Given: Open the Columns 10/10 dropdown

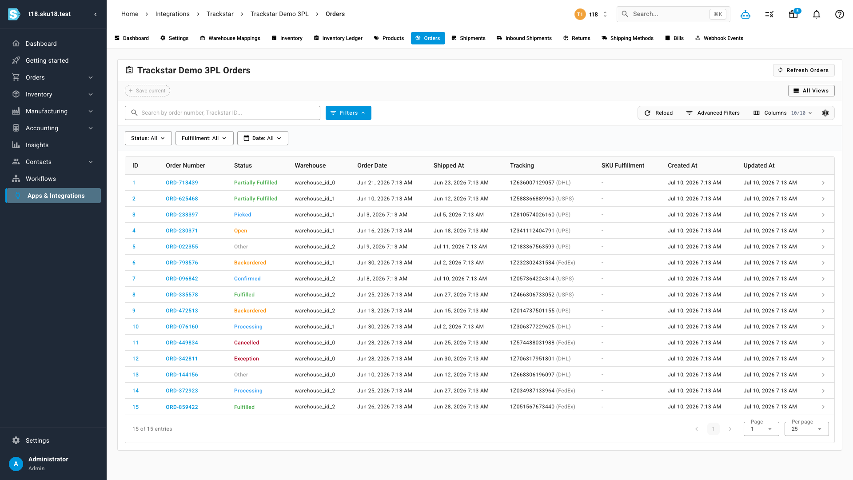Looking at the screenshot, I should 783,113.
